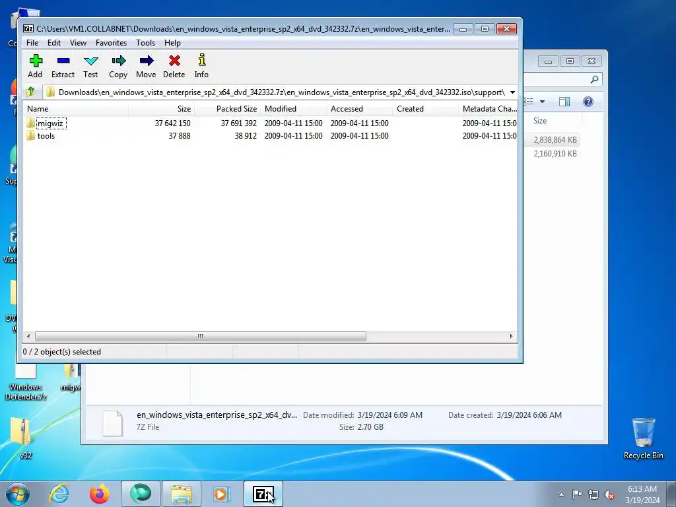
Task: Run the Test archive tool
Action: (90, 61)
